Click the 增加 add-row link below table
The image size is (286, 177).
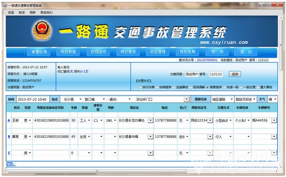(10, 164)
